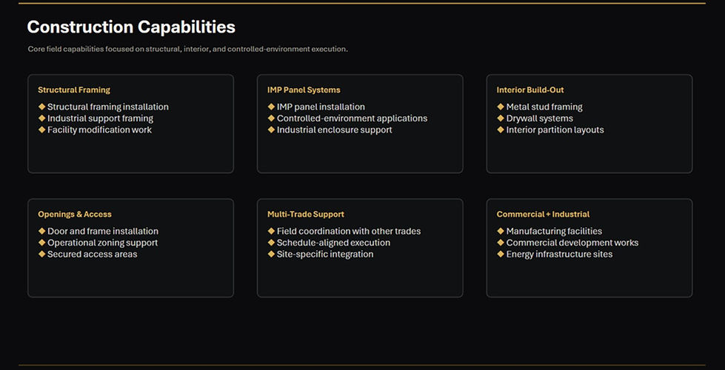The width and height of the screenshot is (725, 370).
Task: Click diamond bullet beside 'Energy infrastructure sites'
Action: coord(501,254)
